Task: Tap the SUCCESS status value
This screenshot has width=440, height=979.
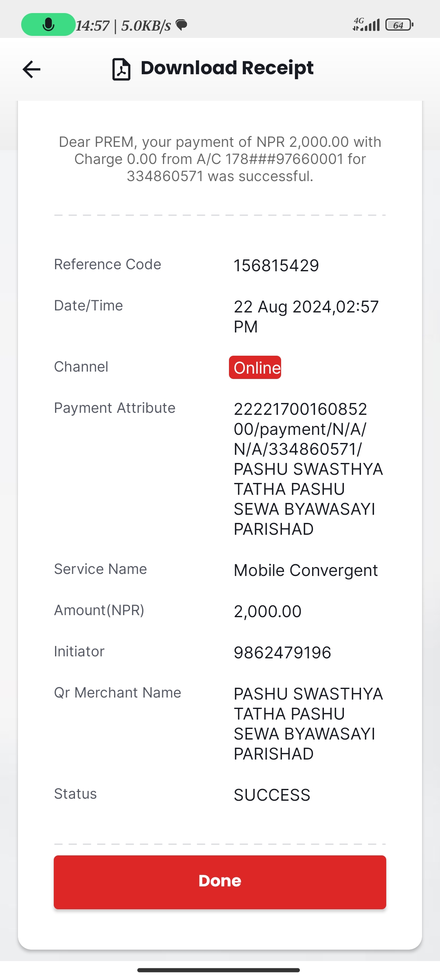Action: [272, 795]
